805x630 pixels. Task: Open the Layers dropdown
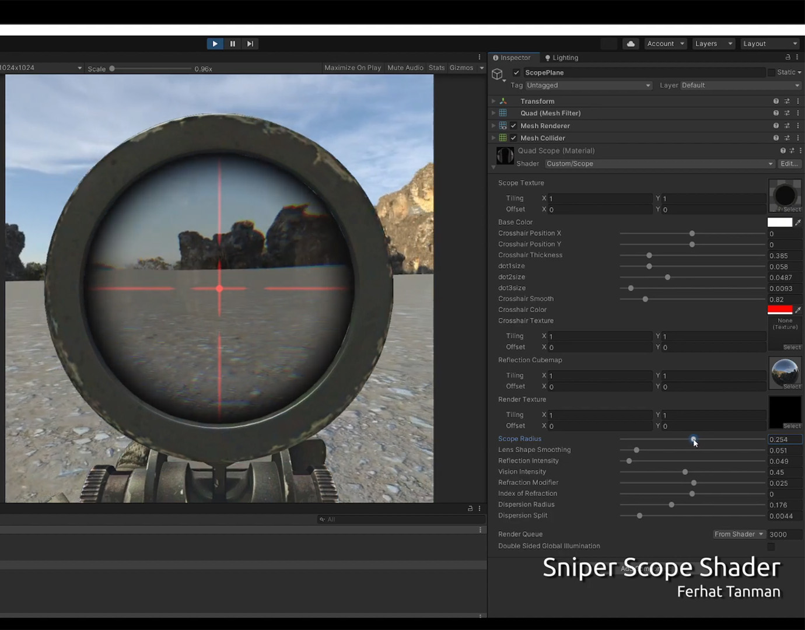[x=713, y=44]
